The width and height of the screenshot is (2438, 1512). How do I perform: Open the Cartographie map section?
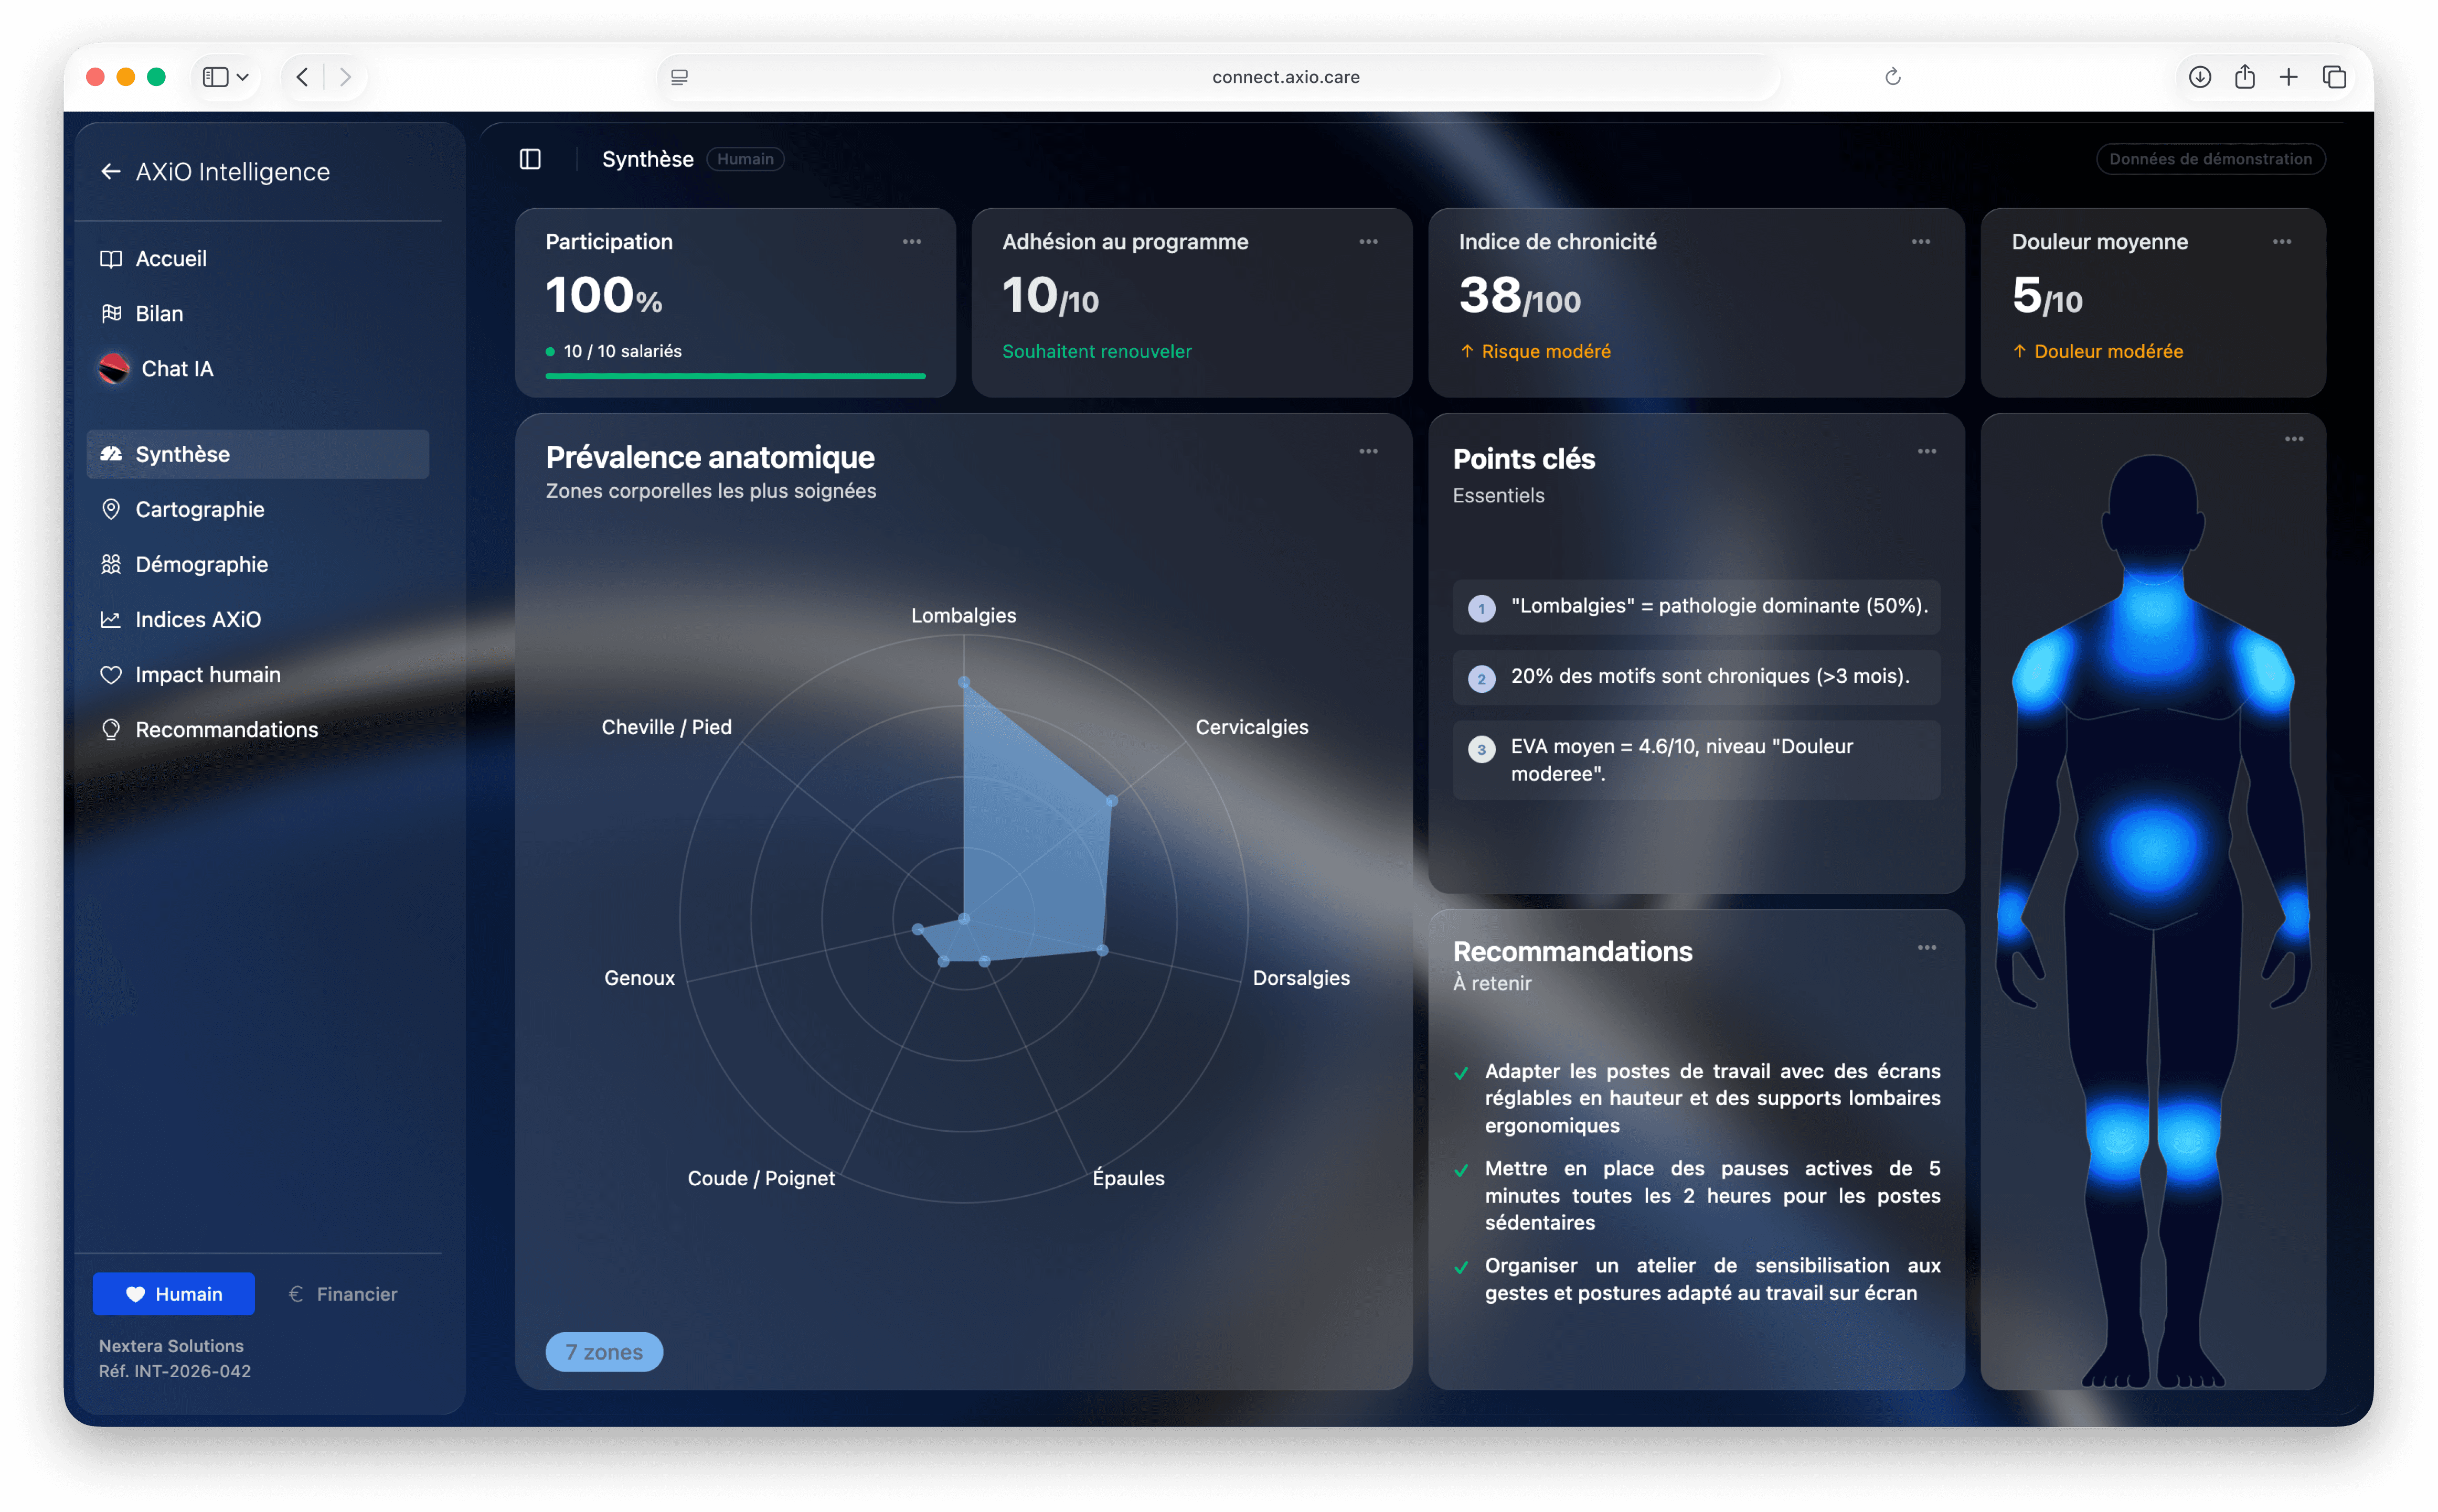coord(199,509)
